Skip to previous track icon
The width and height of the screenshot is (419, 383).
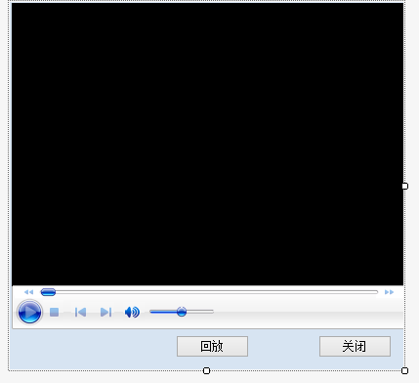(x=80, y=313)
